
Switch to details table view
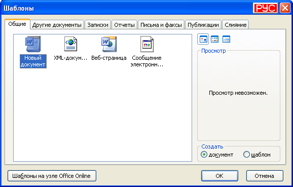pyautogui.click(x=226, y=39)
